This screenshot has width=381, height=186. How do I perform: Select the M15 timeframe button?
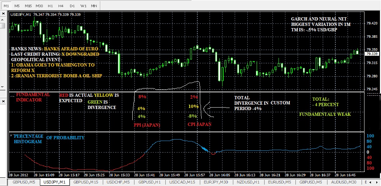point(28,5)
